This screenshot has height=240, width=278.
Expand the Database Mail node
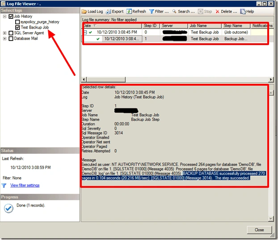pos(4,38)
